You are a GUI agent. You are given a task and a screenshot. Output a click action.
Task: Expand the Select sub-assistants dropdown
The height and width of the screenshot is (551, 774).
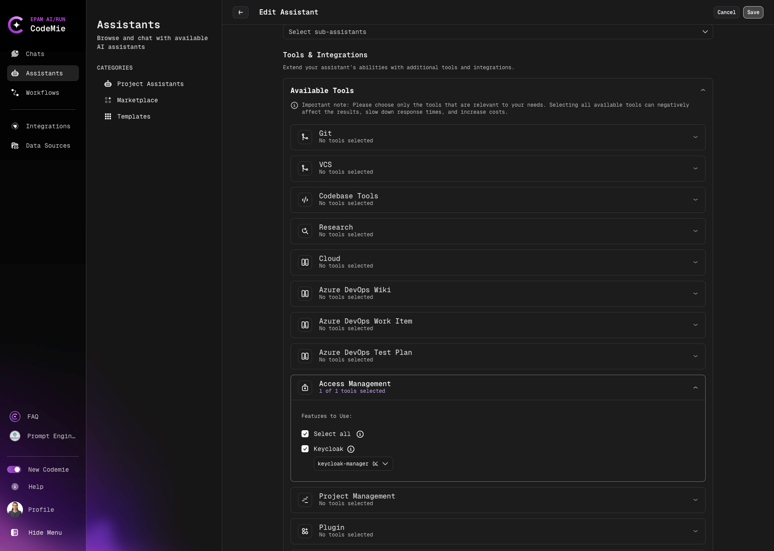(x=705, y=32)
